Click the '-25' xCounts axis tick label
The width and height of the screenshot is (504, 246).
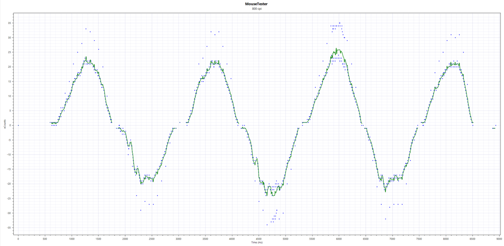coord(8,198)
